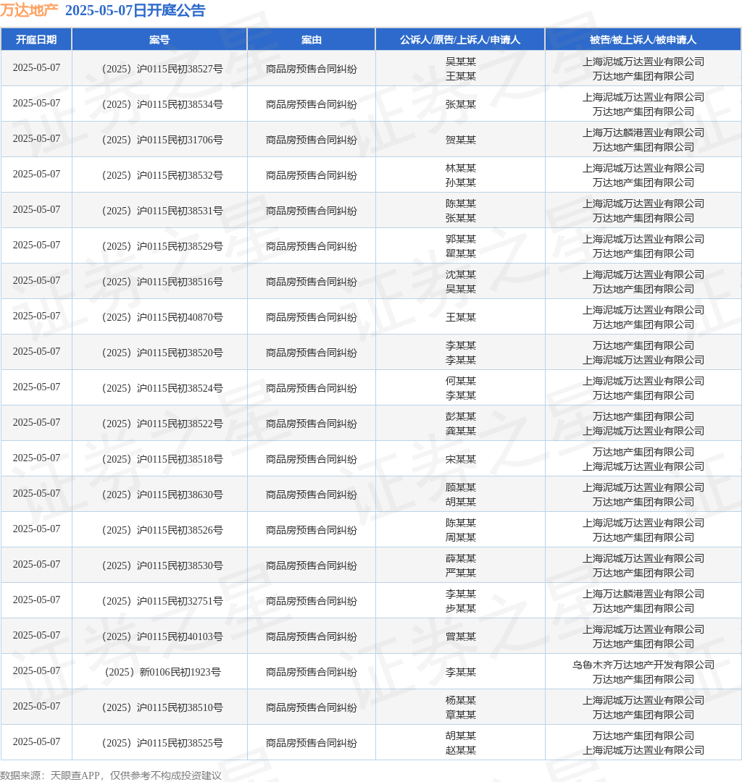Click plaintiff 孙某某
742x782 pixels.
tap(461, 182)
